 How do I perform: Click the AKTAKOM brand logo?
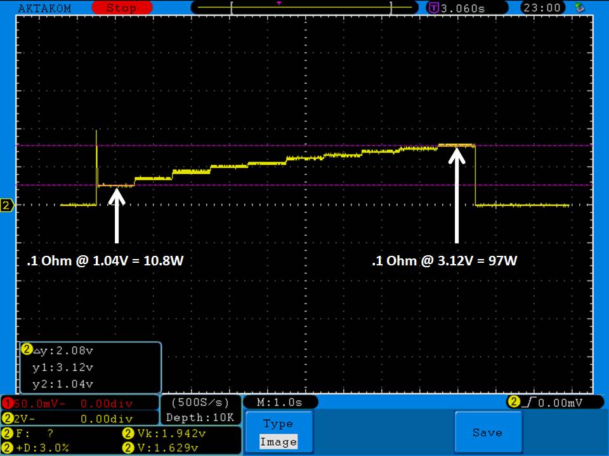44,8
